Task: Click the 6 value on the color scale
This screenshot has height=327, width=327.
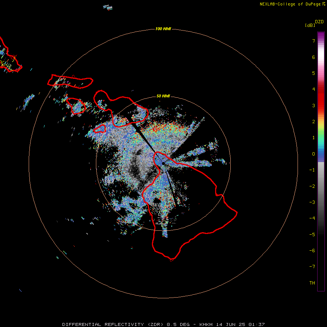Action: (314, 57)
